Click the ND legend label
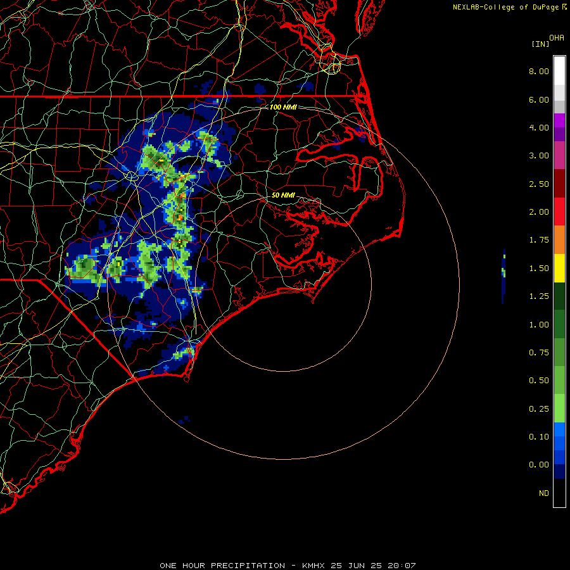This screenshot has width=570, height=570. coord(544,493)
